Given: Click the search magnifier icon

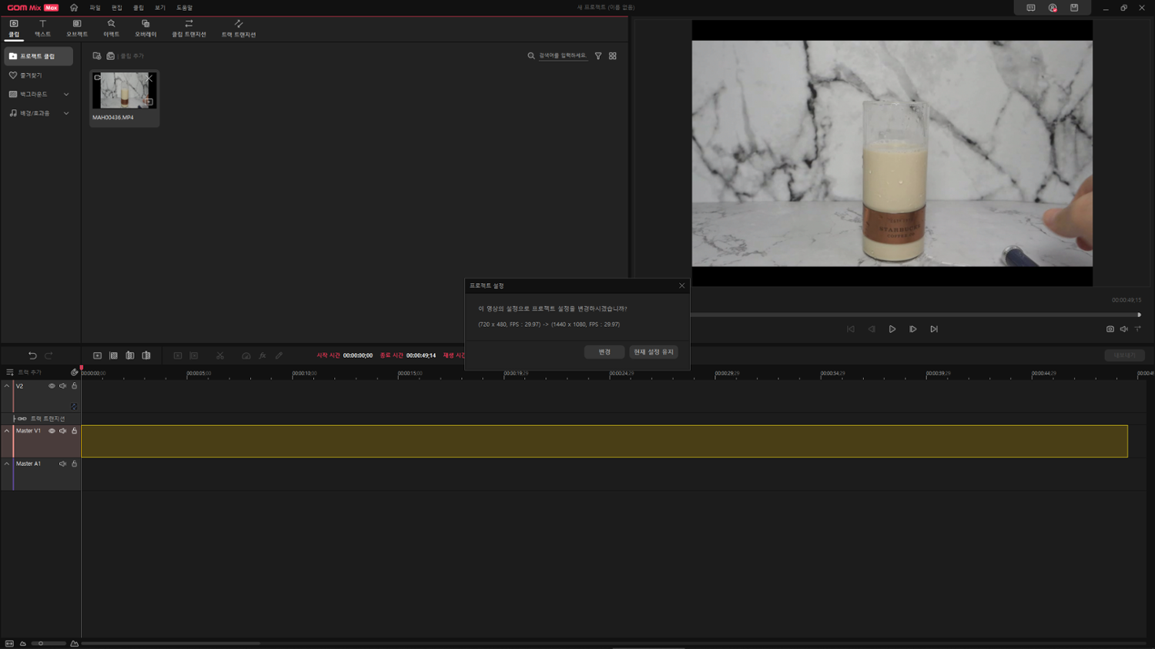Looking at the screenshot, I should click(531, 55).
